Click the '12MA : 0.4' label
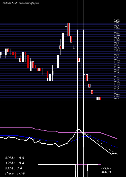 tap(15, 163)
